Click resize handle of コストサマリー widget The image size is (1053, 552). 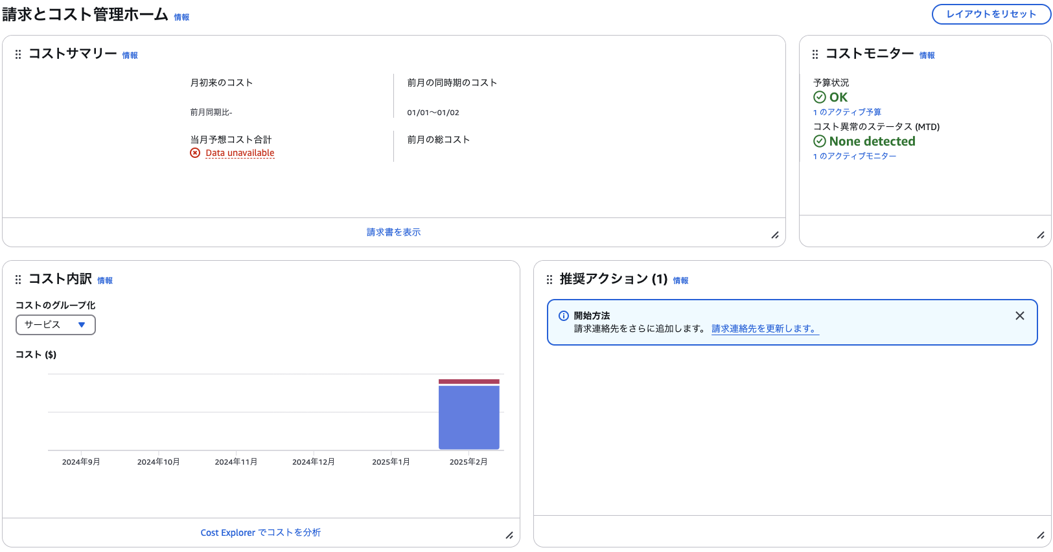[x=775, y=235]
